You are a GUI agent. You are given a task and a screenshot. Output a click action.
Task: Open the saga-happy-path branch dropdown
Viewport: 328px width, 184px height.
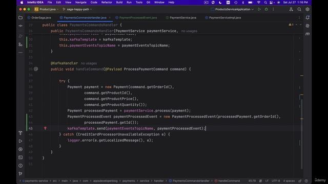77,9
